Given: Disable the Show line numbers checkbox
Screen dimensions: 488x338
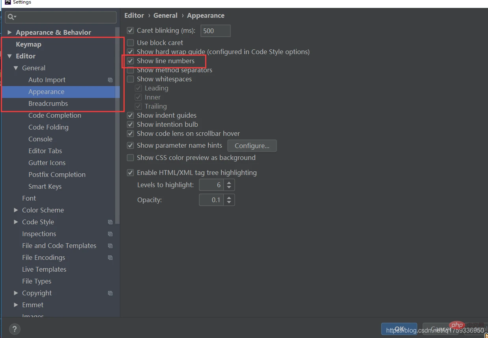Looking at the screenshot, I should 131,61.
